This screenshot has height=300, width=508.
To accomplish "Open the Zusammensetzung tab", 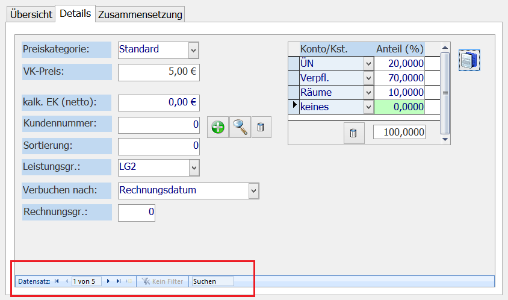I will click(x=140, y=14).
